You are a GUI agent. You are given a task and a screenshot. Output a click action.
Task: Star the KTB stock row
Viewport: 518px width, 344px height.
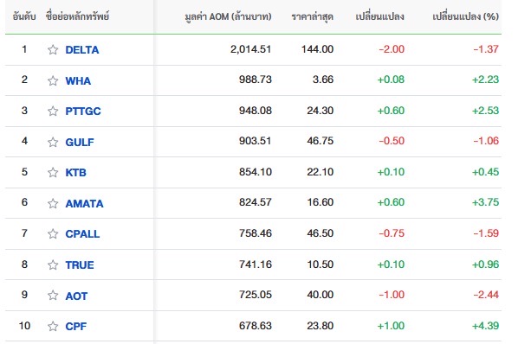click(x=53, y=172)
